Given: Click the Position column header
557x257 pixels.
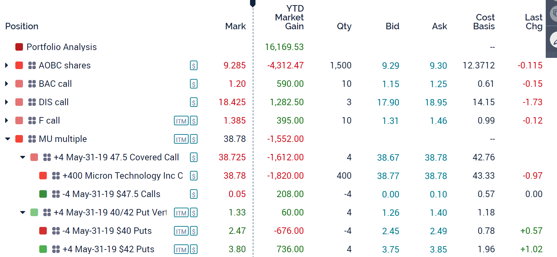Looking at the screenshot, I should (22, 26).
